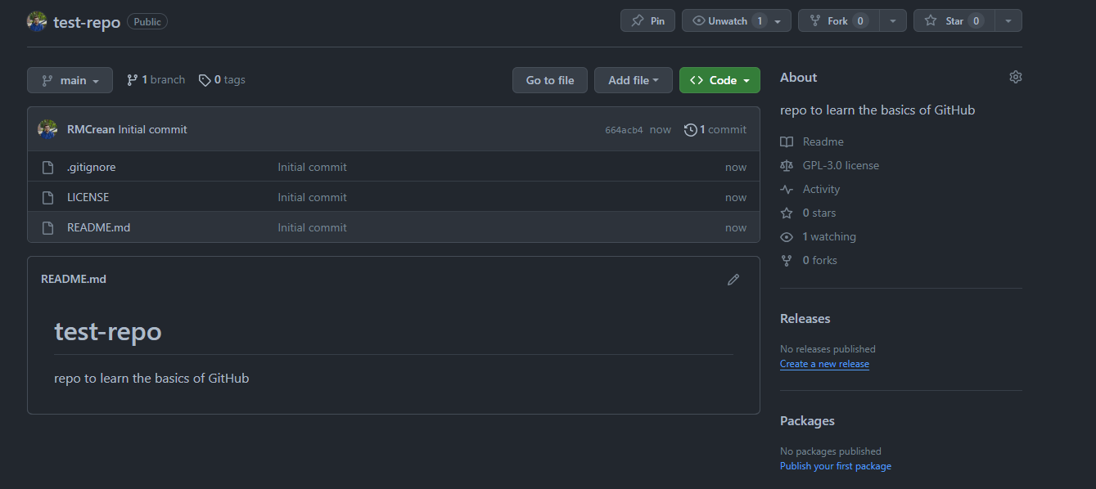Open the green Code dropdown button
The height and width of the screenshot is (489, 1096).
point(719,80)
